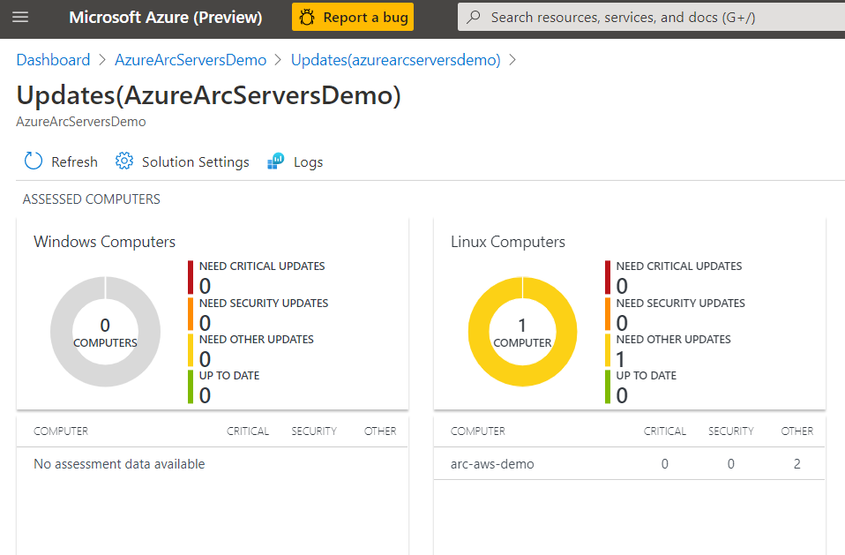Click Linux Need Other Updates count 1

pos(620,359)
